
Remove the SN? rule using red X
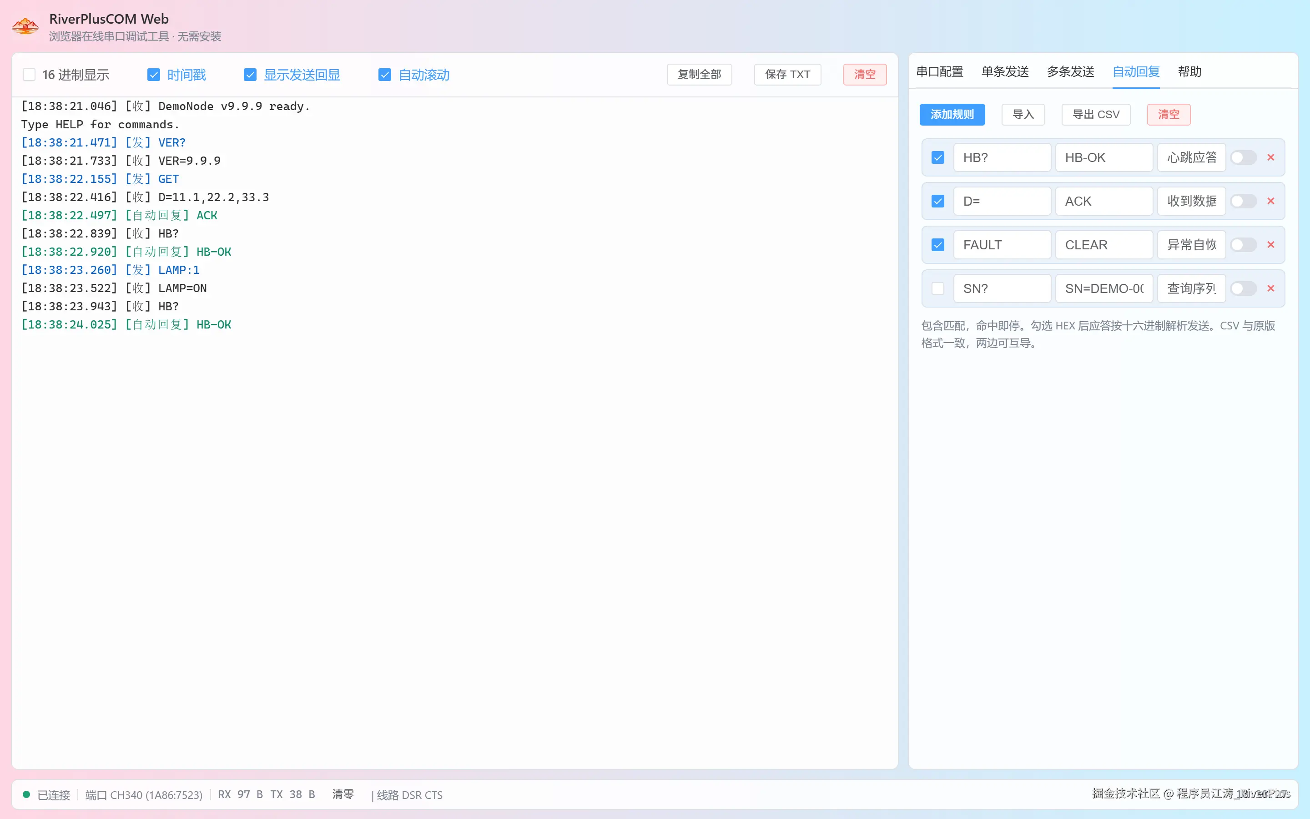[1270, 289]
